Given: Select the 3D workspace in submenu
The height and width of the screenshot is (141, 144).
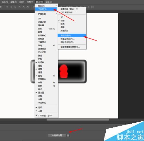Looking at the screenshot, I should [72, 17].
